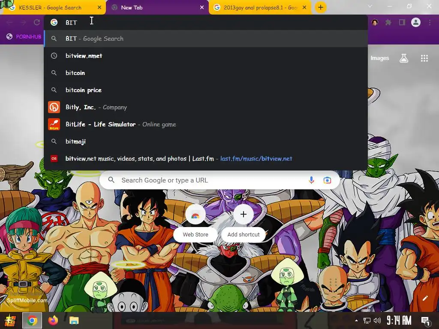Viewport: 439px width, 329px height.
Task: Switch to the New Tab tab
Action: click(157, 8)
